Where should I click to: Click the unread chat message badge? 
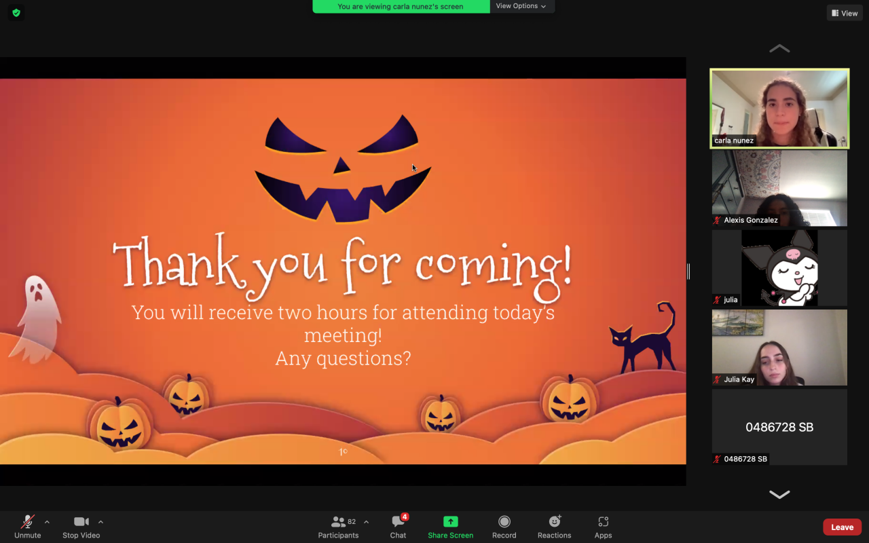coord(405,517)
